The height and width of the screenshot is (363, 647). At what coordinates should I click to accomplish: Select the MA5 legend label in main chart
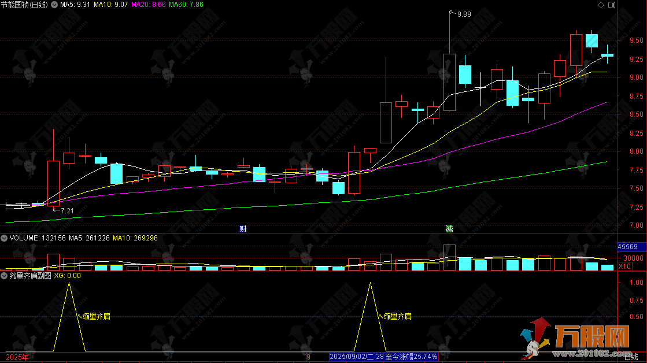[x=75, y=5]
